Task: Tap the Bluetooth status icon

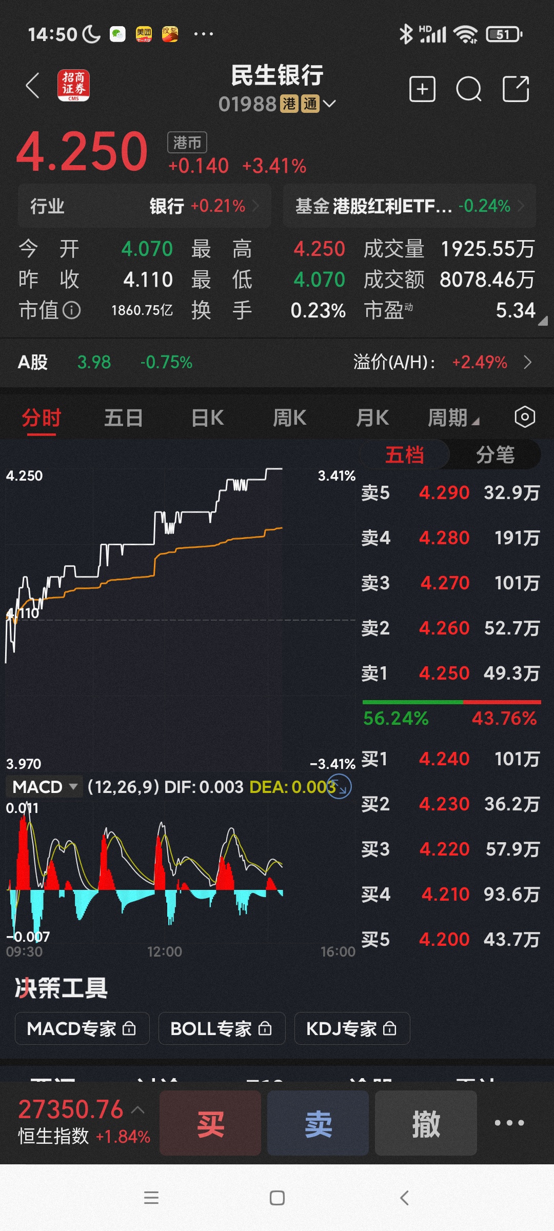Action: [x=406, y=34]
